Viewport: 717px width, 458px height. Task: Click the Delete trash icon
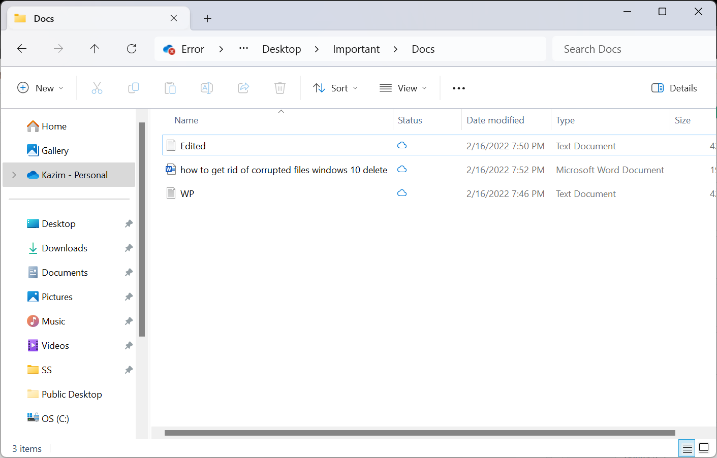[x=280, y=88]
